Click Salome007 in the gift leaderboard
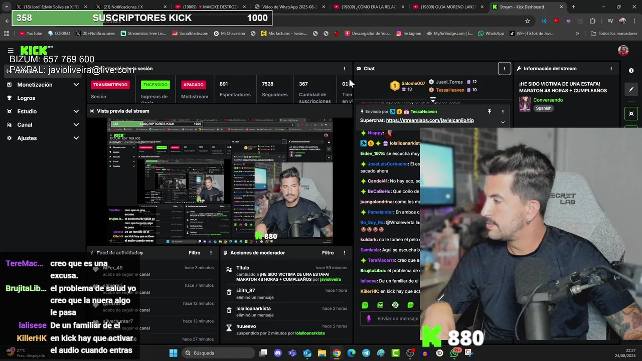Image resolution: width=642 pixels, height=361 pixels. [x=413, y=83]
